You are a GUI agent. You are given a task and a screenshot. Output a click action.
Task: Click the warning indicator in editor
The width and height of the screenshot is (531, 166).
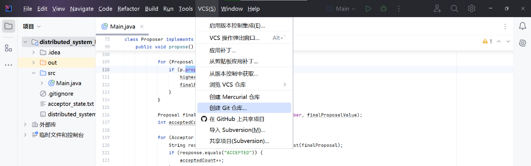[x=487, y=41]
